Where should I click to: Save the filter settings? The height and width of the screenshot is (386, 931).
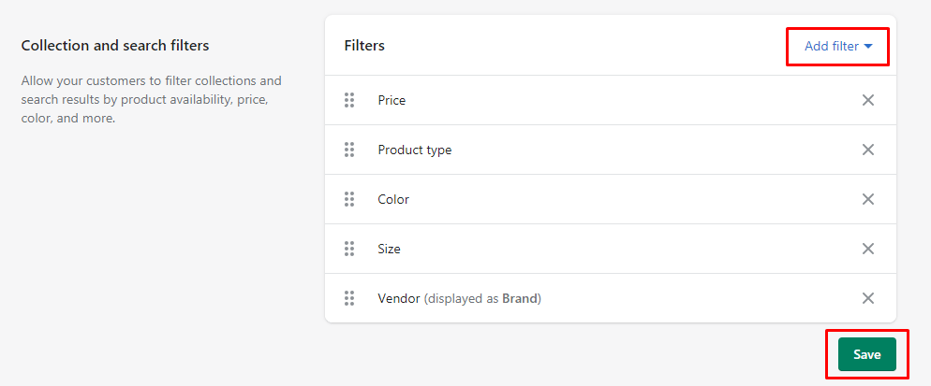tap(867, 354)
